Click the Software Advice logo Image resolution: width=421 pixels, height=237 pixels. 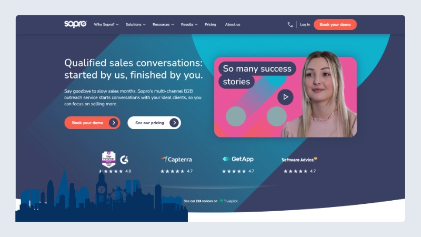point(299,160)
